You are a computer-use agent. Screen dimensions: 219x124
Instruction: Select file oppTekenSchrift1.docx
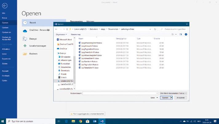point(89,52)
